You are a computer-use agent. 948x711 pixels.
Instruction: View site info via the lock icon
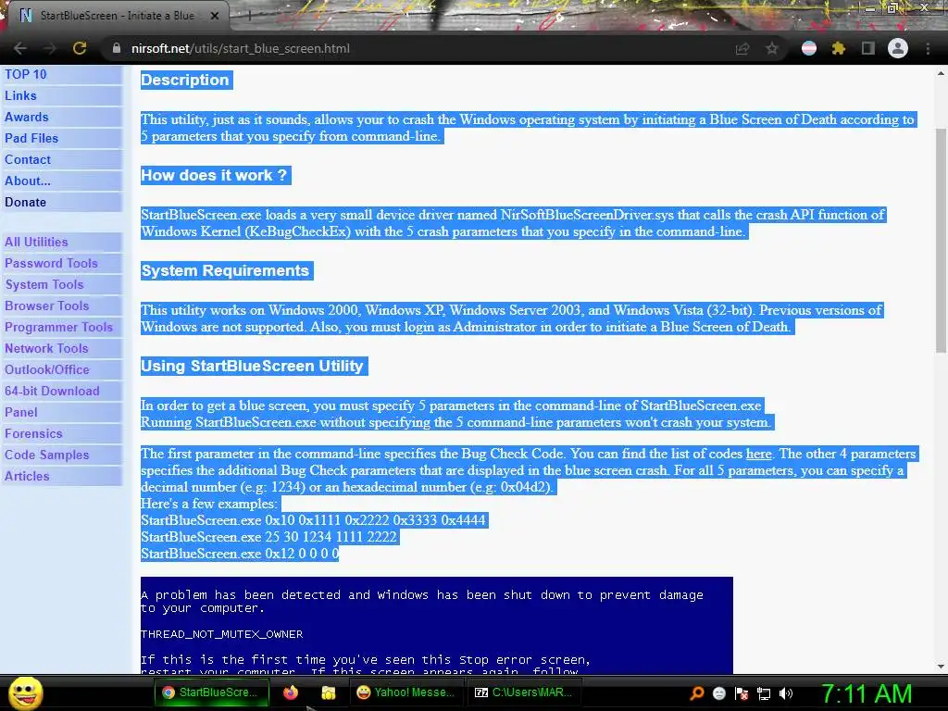(x=116, y=48)
